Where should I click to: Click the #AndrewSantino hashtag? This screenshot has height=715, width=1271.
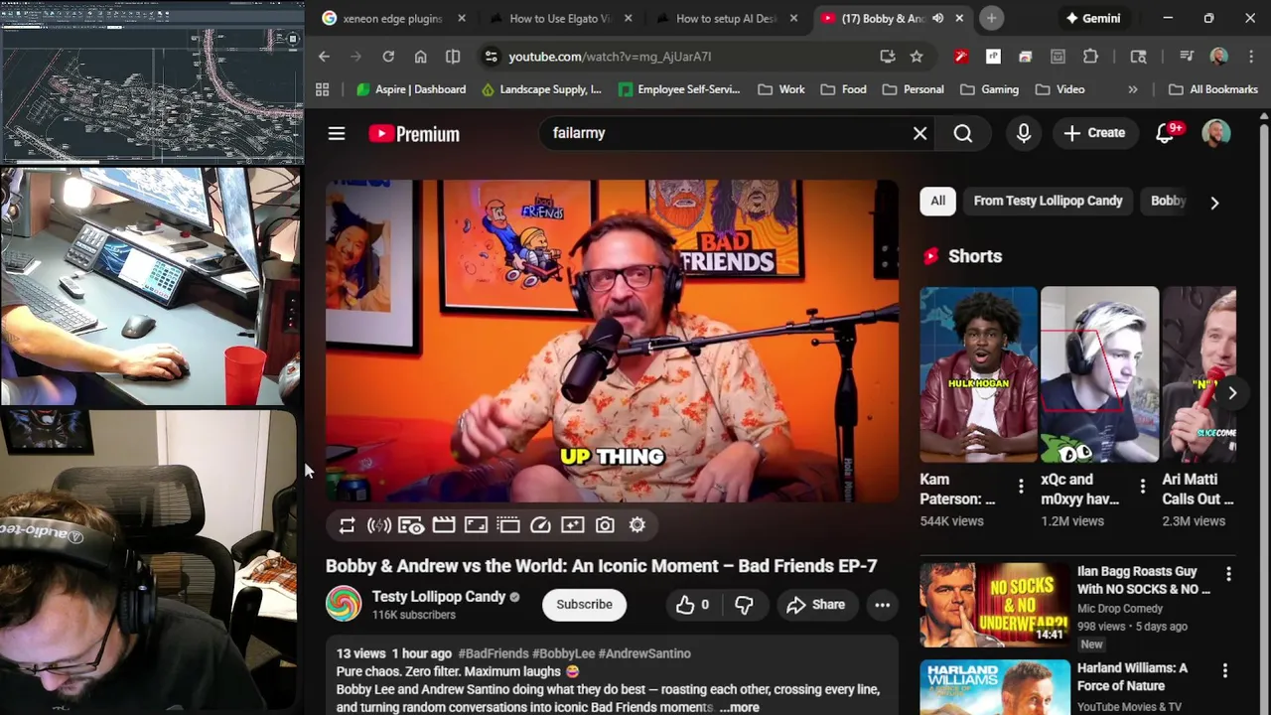pos(644,653)
